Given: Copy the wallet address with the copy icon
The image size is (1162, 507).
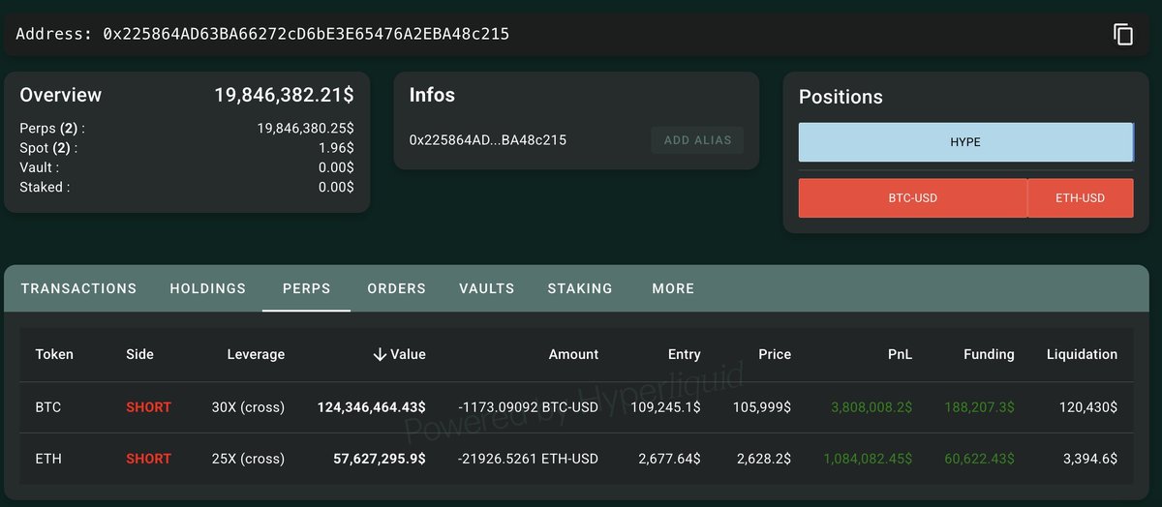Looking at the screenshot, I should point(1123,34).
